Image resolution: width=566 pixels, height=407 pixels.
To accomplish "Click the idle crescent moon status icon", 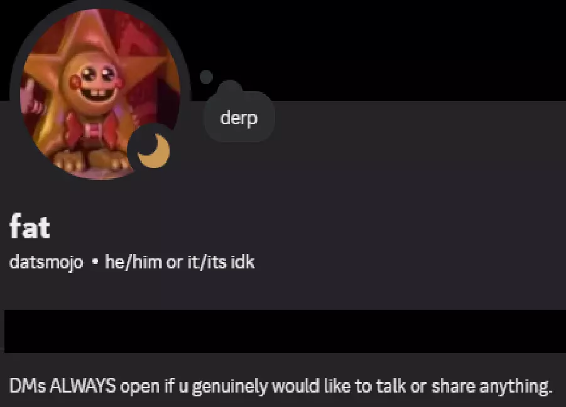I will click(x=154, y=151).
